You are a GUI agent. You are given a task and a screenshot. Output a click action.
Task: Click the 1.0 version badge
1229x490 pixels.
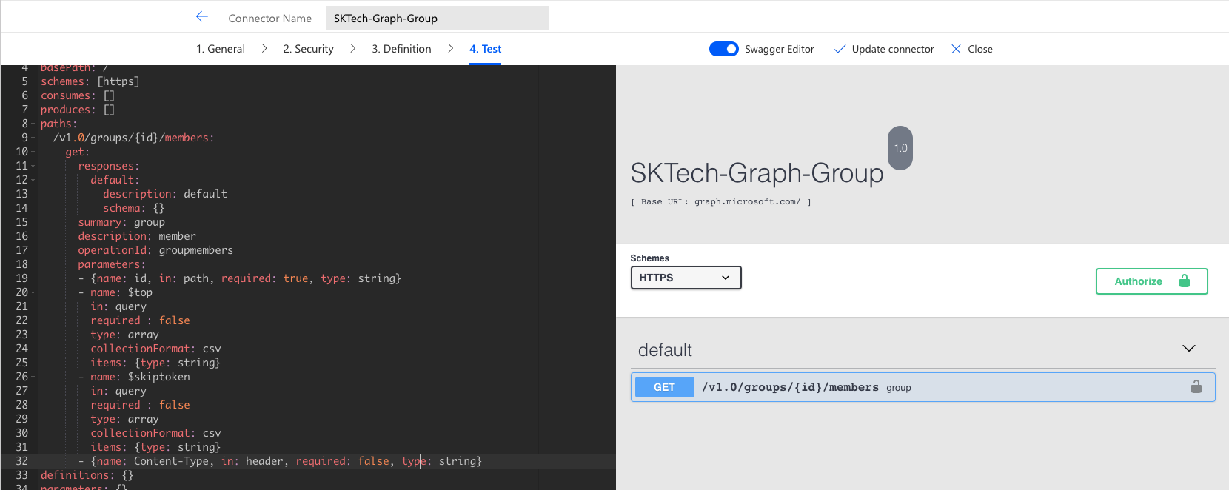pyautogui.click(x=900, y=148)
